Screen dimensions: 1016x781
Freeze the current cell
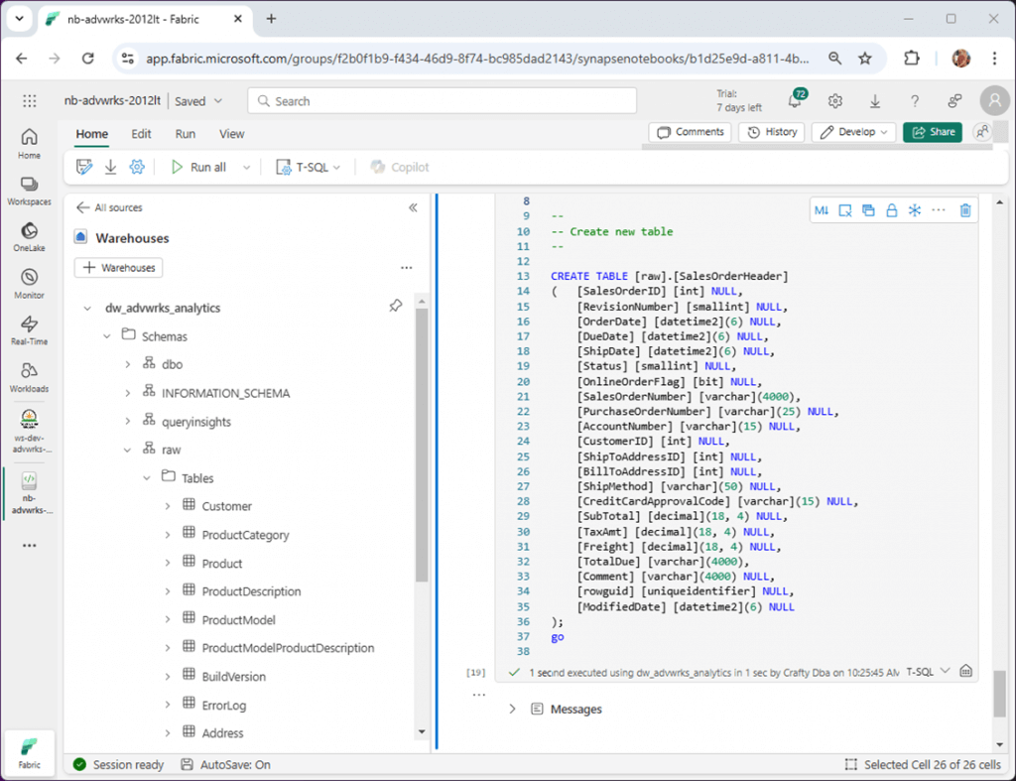pos(914,209)
